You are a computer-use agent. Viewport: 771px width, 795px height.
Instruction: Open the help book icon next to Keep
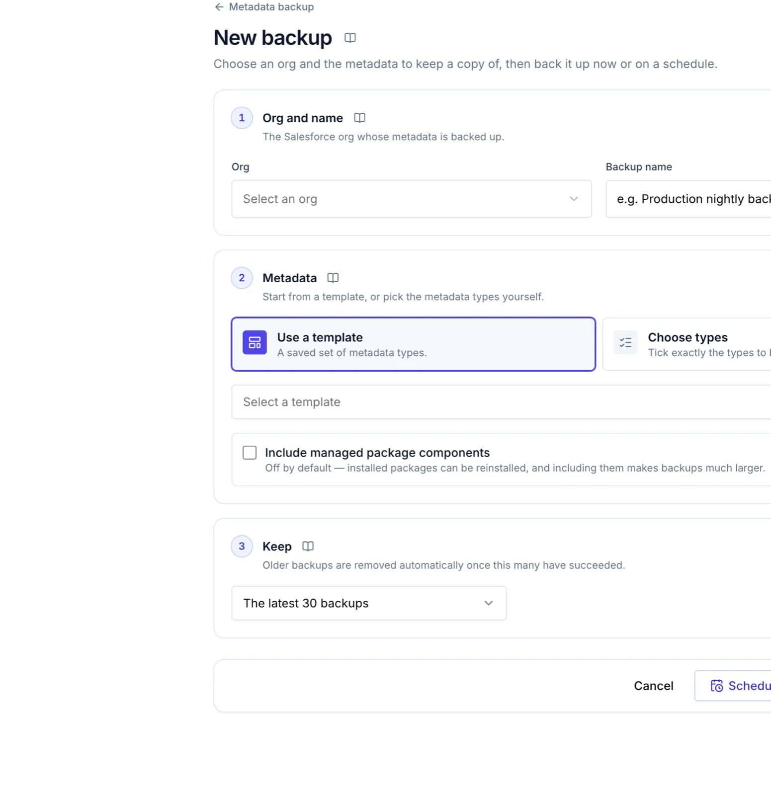tap(308, 546)
